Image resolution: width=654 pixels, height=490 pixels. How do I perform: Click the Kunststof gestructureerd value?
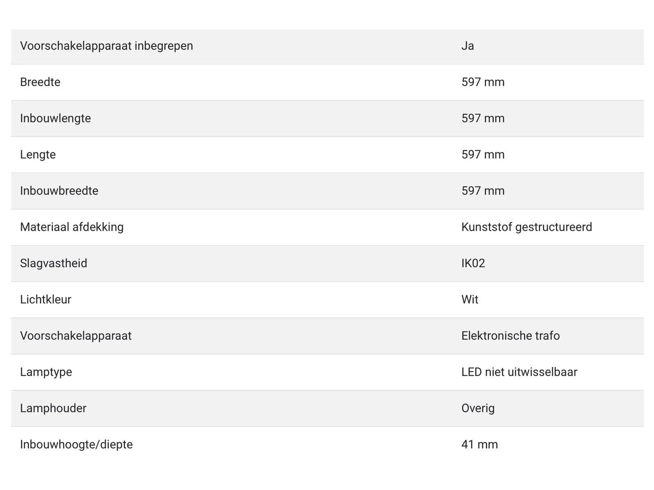coord(526,227)
